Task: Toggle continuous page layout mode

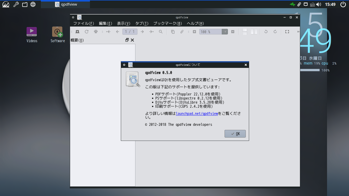Action: click(x=245, y=32)
